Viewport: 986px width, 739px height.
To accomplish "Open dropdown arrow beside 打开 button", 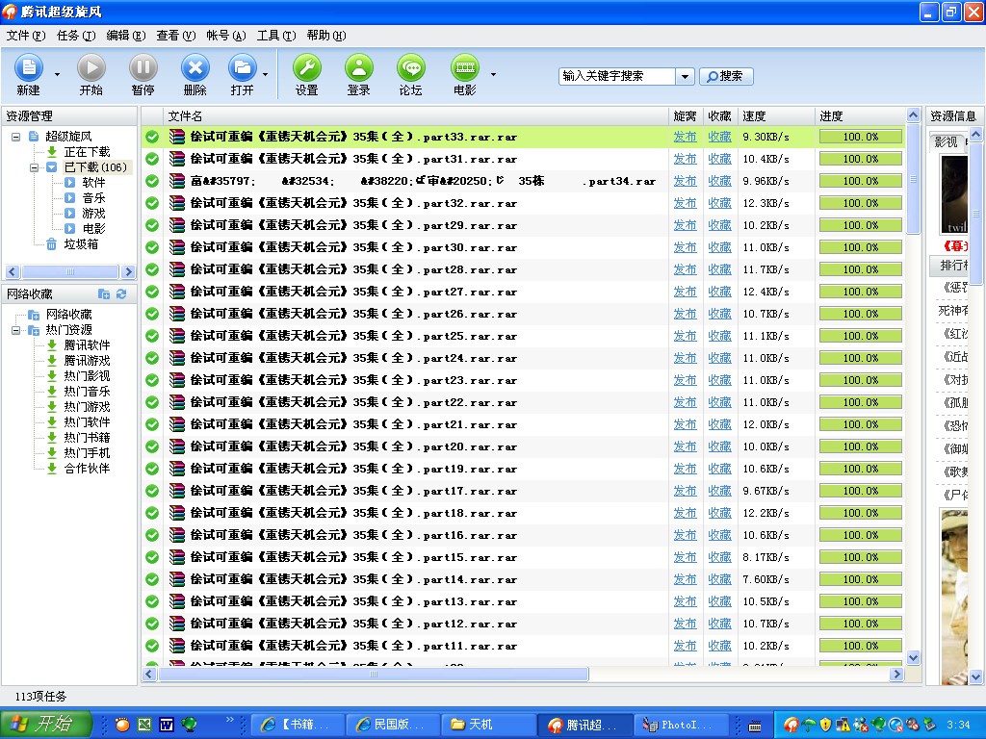I will (x=266, y=75).
